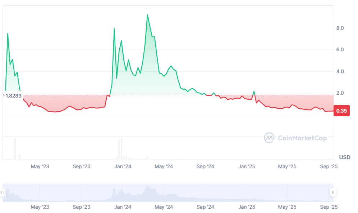Click Jan '24 label under the navigator
The image size is (358, 213).
click(x=123, y=207)
